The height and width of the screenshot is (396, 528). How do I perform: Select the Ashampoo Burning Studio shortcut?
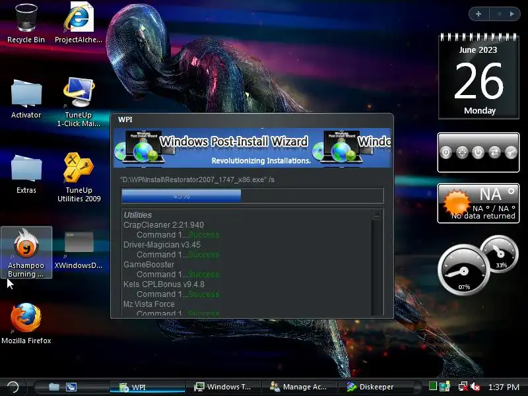(x=26, y=253)
